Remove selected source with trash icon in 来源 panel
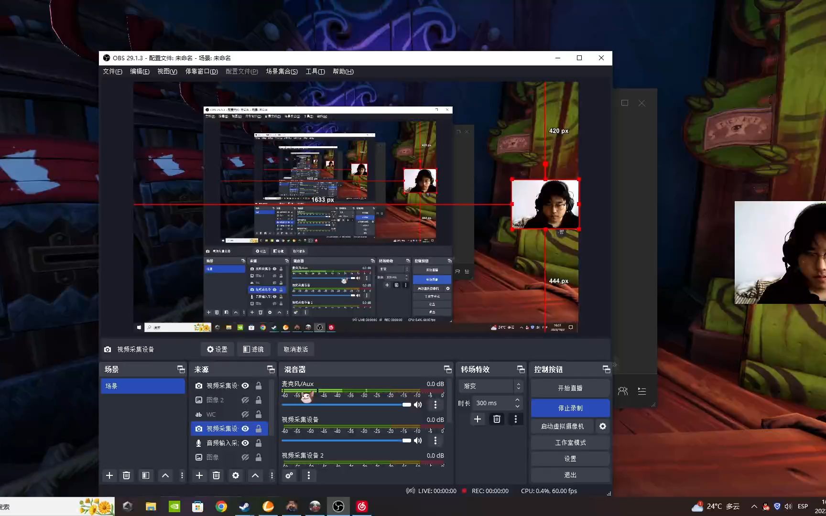 [x=216, y=475]
